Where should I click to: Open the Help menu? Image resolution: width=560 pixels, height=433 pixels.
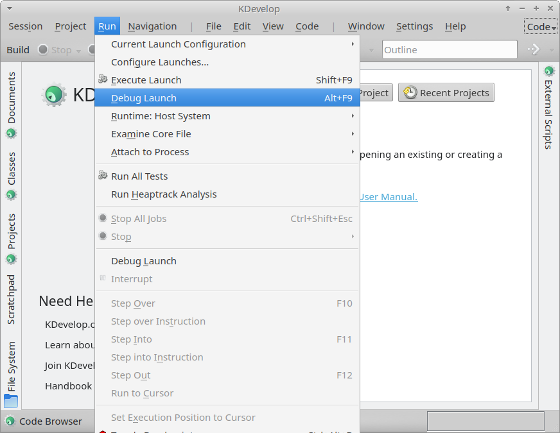(x=455, y=26)
